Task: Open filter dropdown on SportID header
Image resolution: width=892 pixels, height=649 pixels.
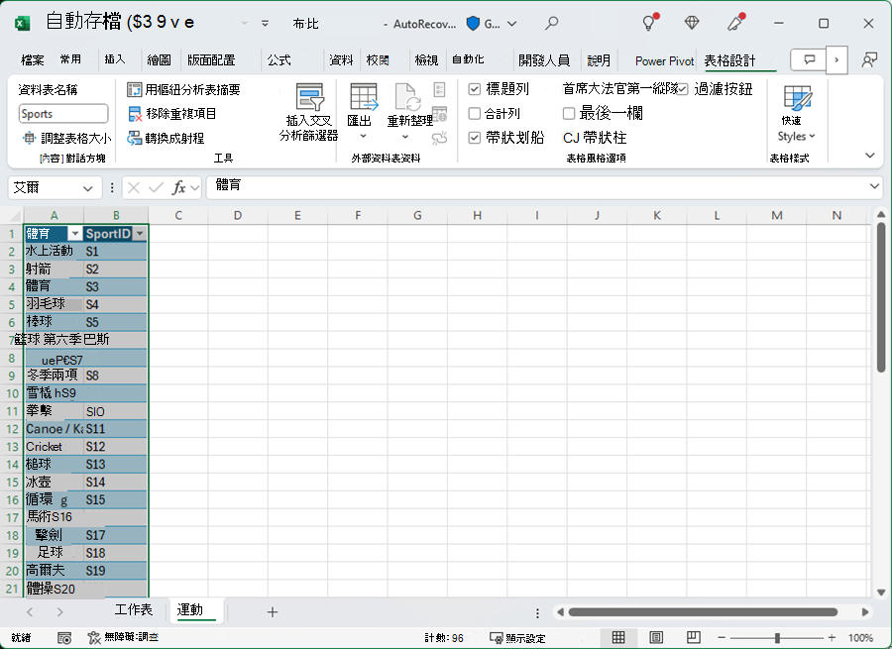Action: click(140, 234)
